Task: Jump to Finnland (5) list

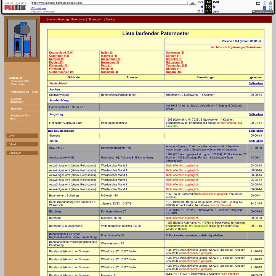Action: coord(57,69)
